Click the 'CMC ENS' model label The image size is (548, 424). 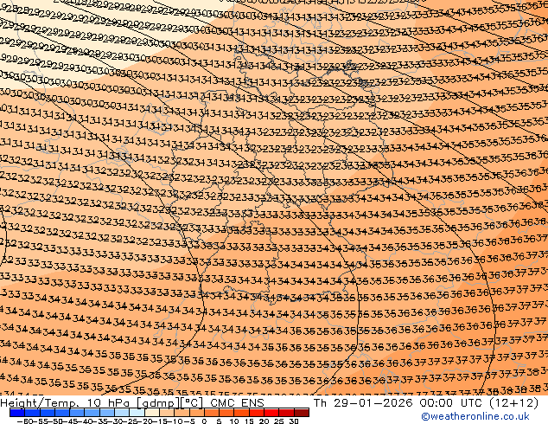tap(237, 402)
